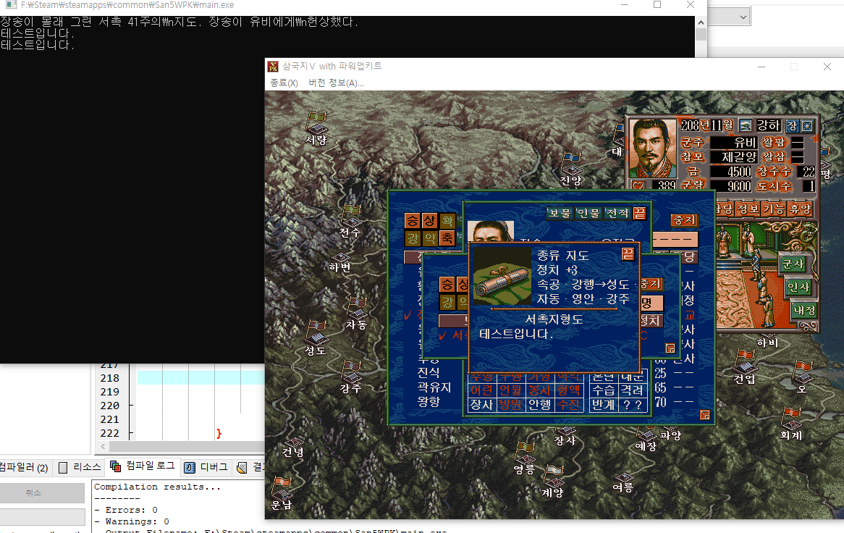Click the corner icon of the middle dialog
Screen dimensions: 844x533
(x=670, y=348)
